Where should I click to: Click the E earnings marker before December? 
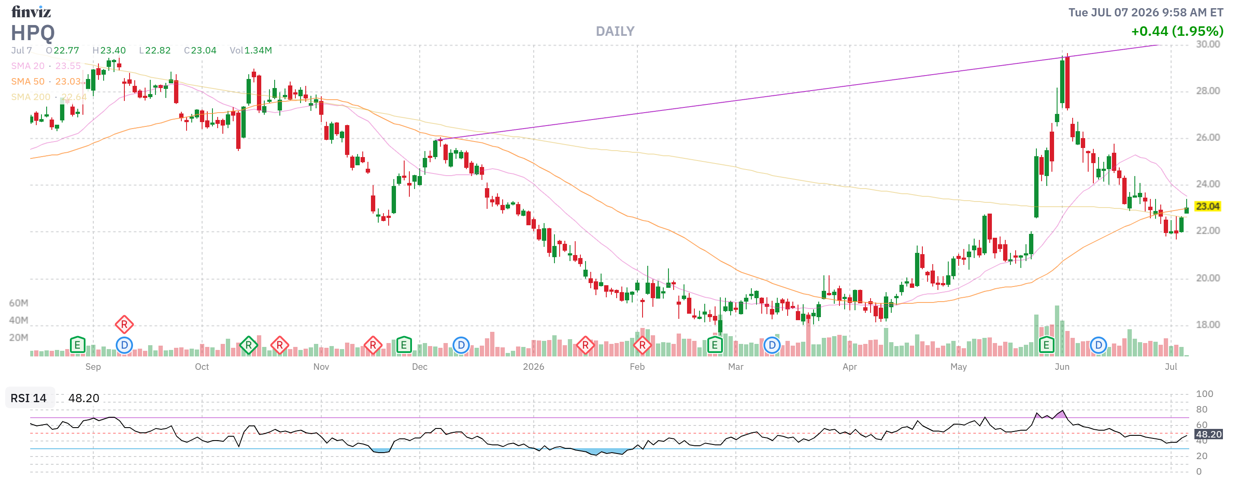(x=404, y=345)
